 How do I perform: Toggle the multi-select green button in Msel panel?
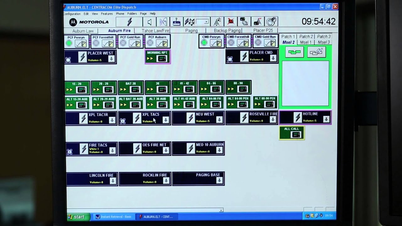pos(295,52)
